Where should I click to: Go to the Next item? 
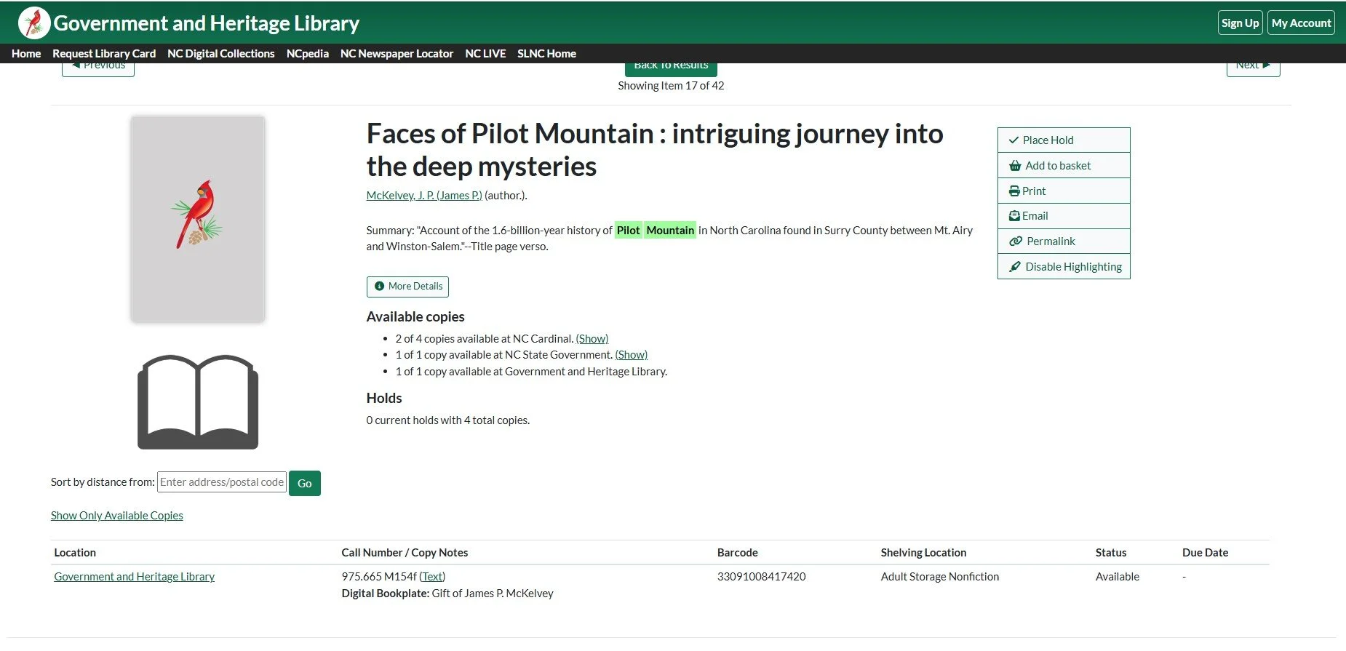click(1253, 68)
